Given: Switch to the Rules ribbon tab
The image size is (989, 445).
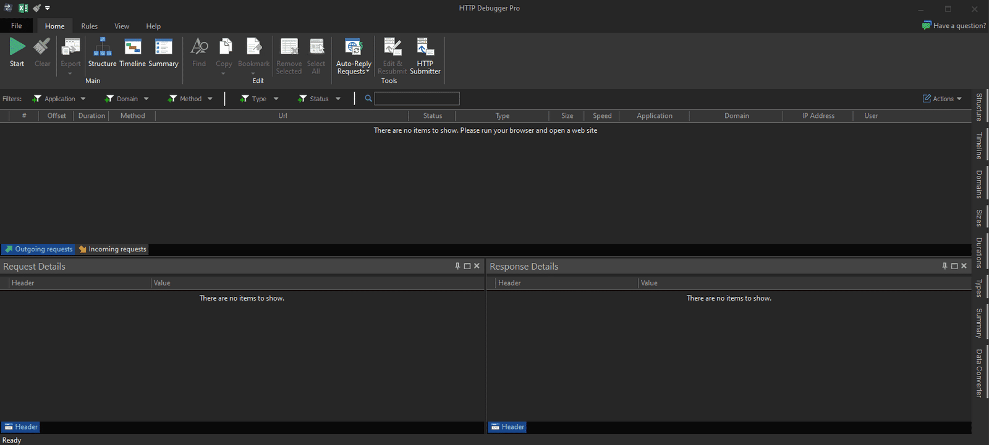Looking at the screenshot, I should (90, 26).
